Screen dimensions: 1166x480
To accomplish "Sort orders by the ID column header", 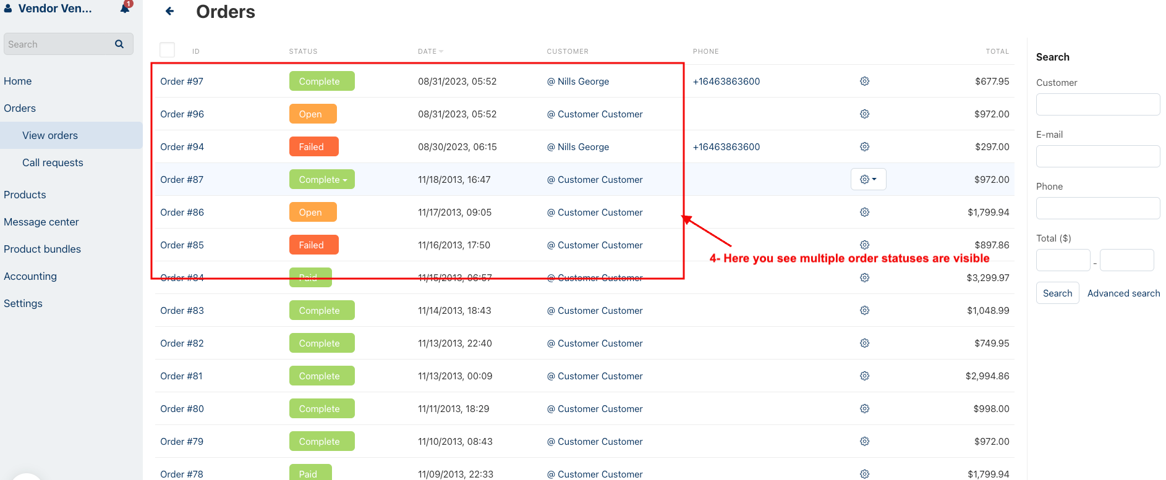I will (196, 51).
